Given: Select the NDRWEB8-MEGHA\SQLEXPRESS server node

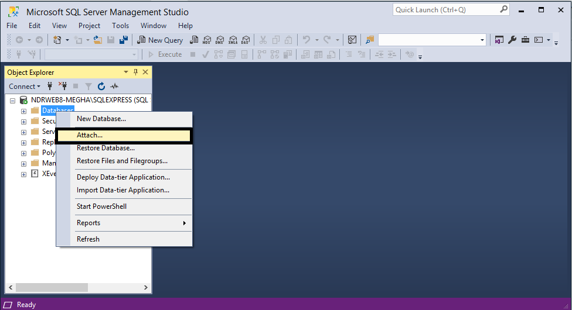Looking at the screenshot, I should click(x=89, y=100).
